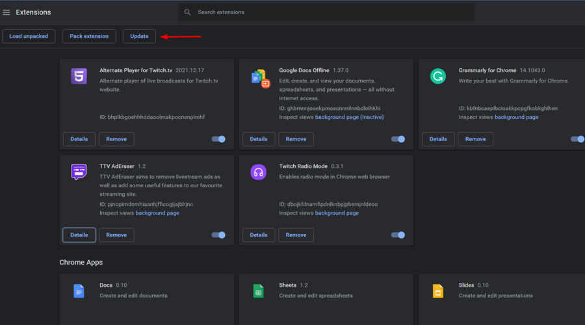The image size is (585, 325).
Task: Click 'Create and edit spreadsheets' description
Action: point(316,296)
